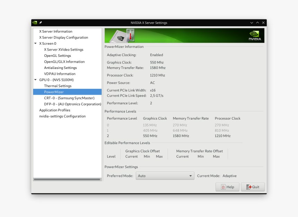
Task: Select X Server Information in the sidebar
Action: tap(55, 31)
